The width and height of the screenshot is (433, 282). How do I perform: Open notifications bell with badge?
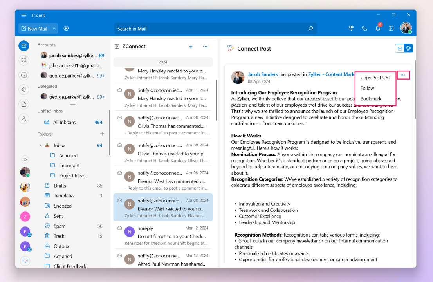point(378,28)
